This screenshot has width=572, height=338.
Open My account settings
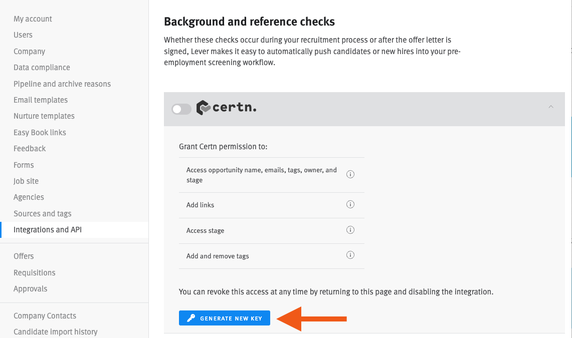(x=33, y=19)
